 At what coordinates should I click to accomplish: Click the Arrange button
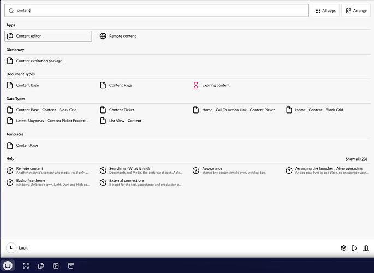point(356,11)
